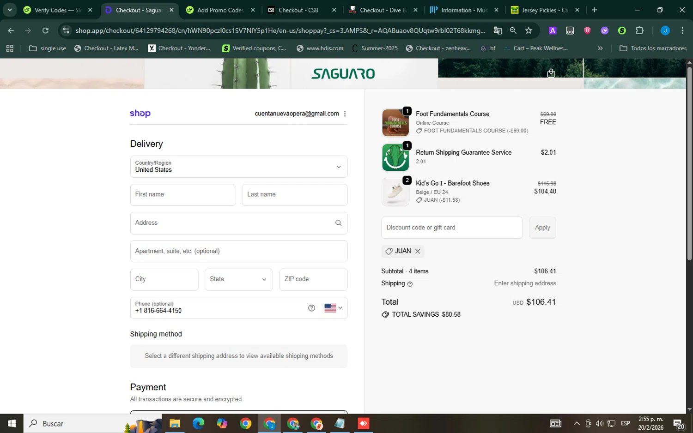693x433 pixels.
Task: Open the Chrome profile avatar J
Action: click(x=665, y=30)
